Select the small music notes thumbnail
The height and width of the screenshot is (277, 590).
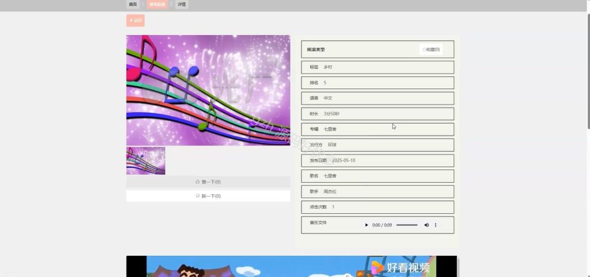click(146, 161)
